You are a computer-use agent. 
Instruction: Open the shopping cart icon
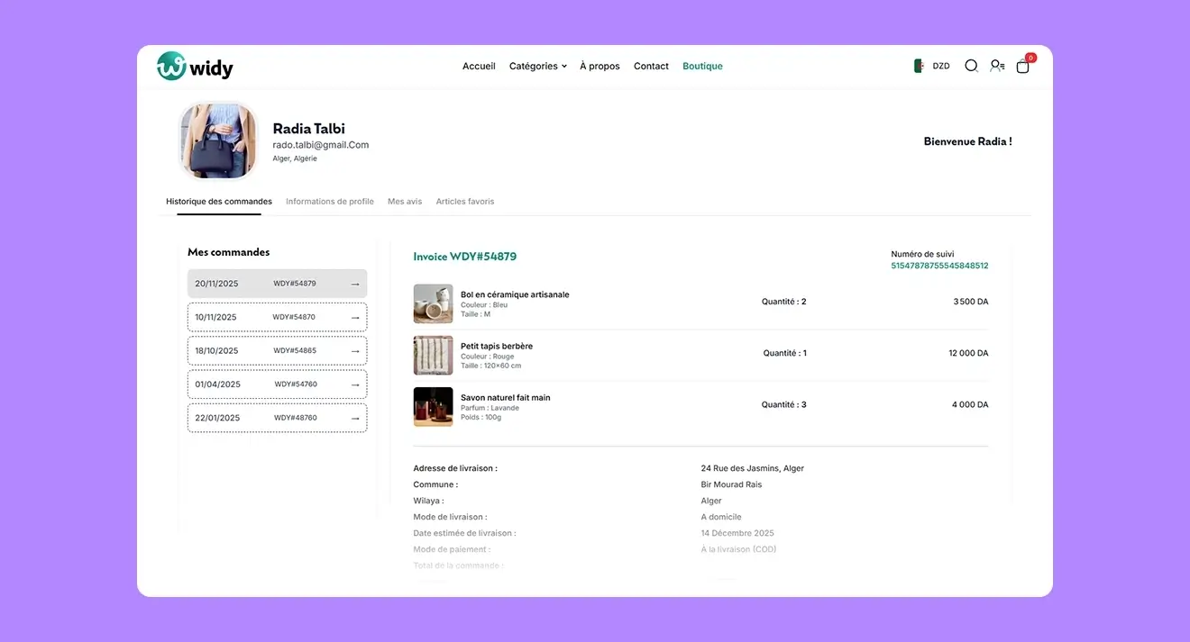point(1023,66)
